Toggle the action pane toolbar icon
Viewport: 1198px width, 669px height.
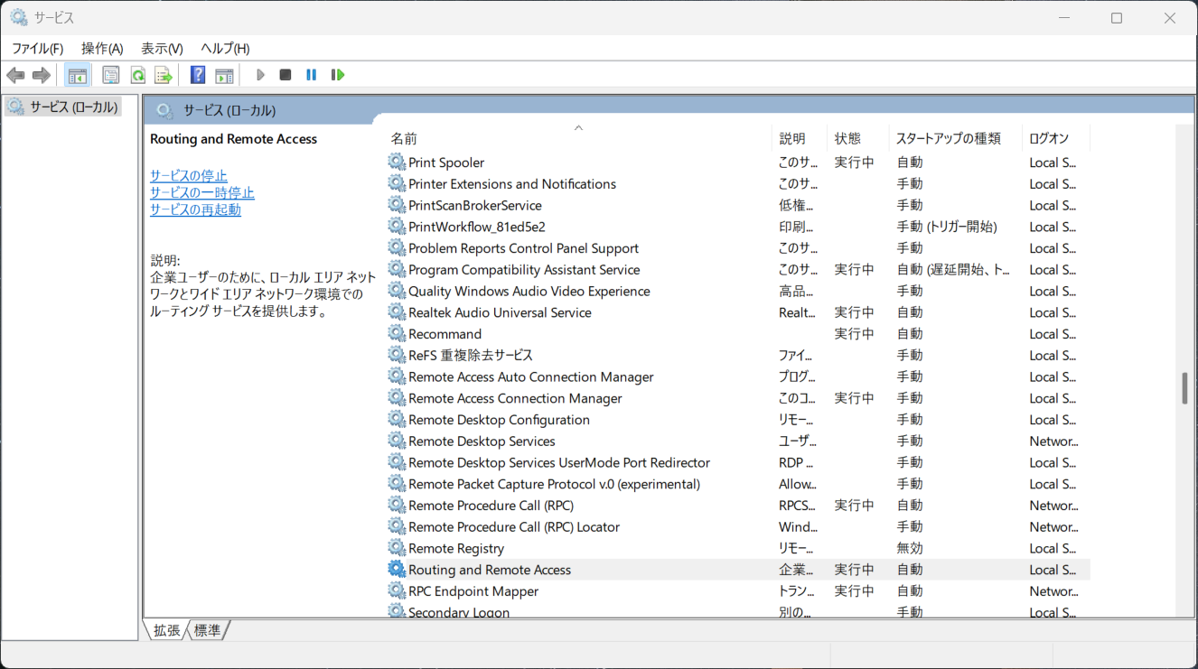224,75
